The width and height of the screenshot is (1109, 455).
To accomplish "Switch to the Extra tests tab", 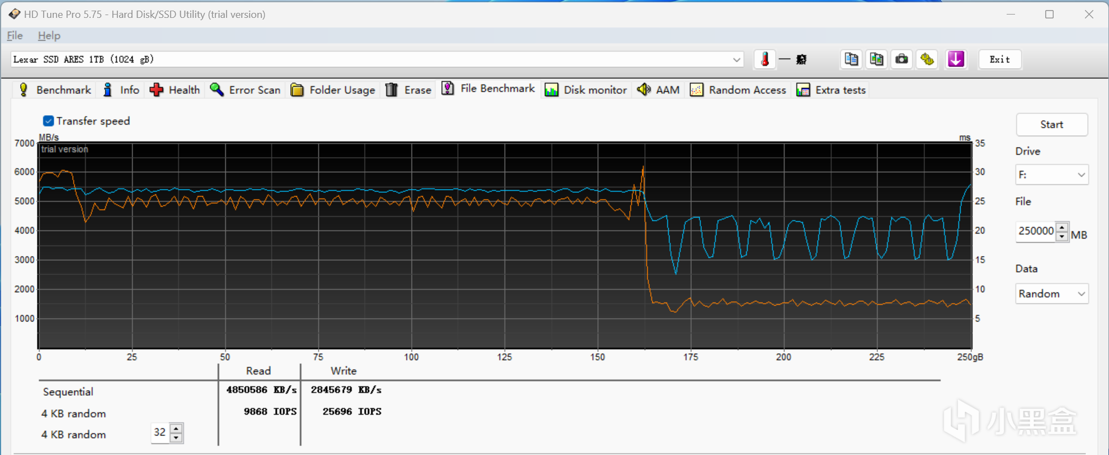I will tap(831, 90).
